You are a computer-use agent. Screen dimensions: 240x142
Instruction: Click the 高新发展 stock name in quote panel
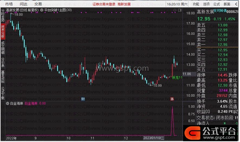coord(205,12)
